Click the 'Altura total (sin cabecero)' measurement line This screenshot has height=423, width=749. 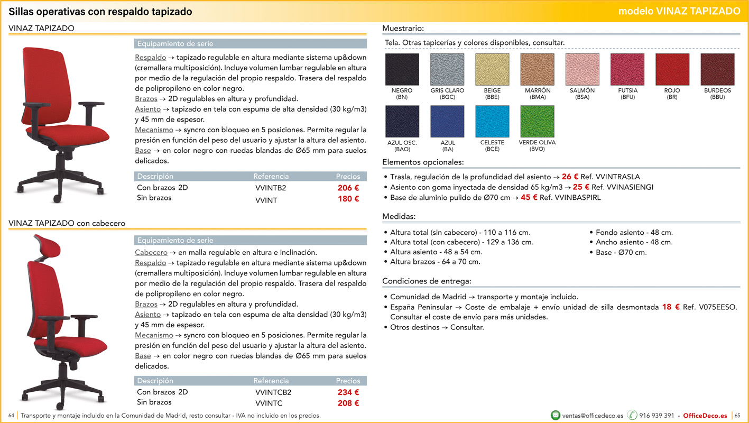point(460,233)
